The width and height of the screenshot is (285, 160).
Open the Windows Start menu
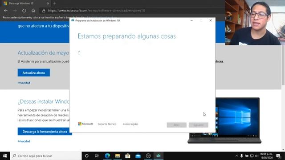click(x=5, y=156)
